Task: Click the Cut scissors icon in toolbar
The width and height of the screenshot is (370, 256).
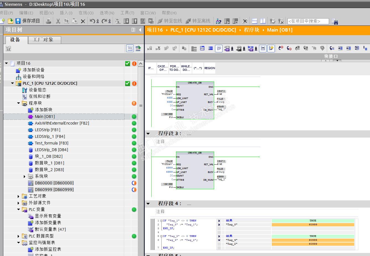Action: (58, 21)
